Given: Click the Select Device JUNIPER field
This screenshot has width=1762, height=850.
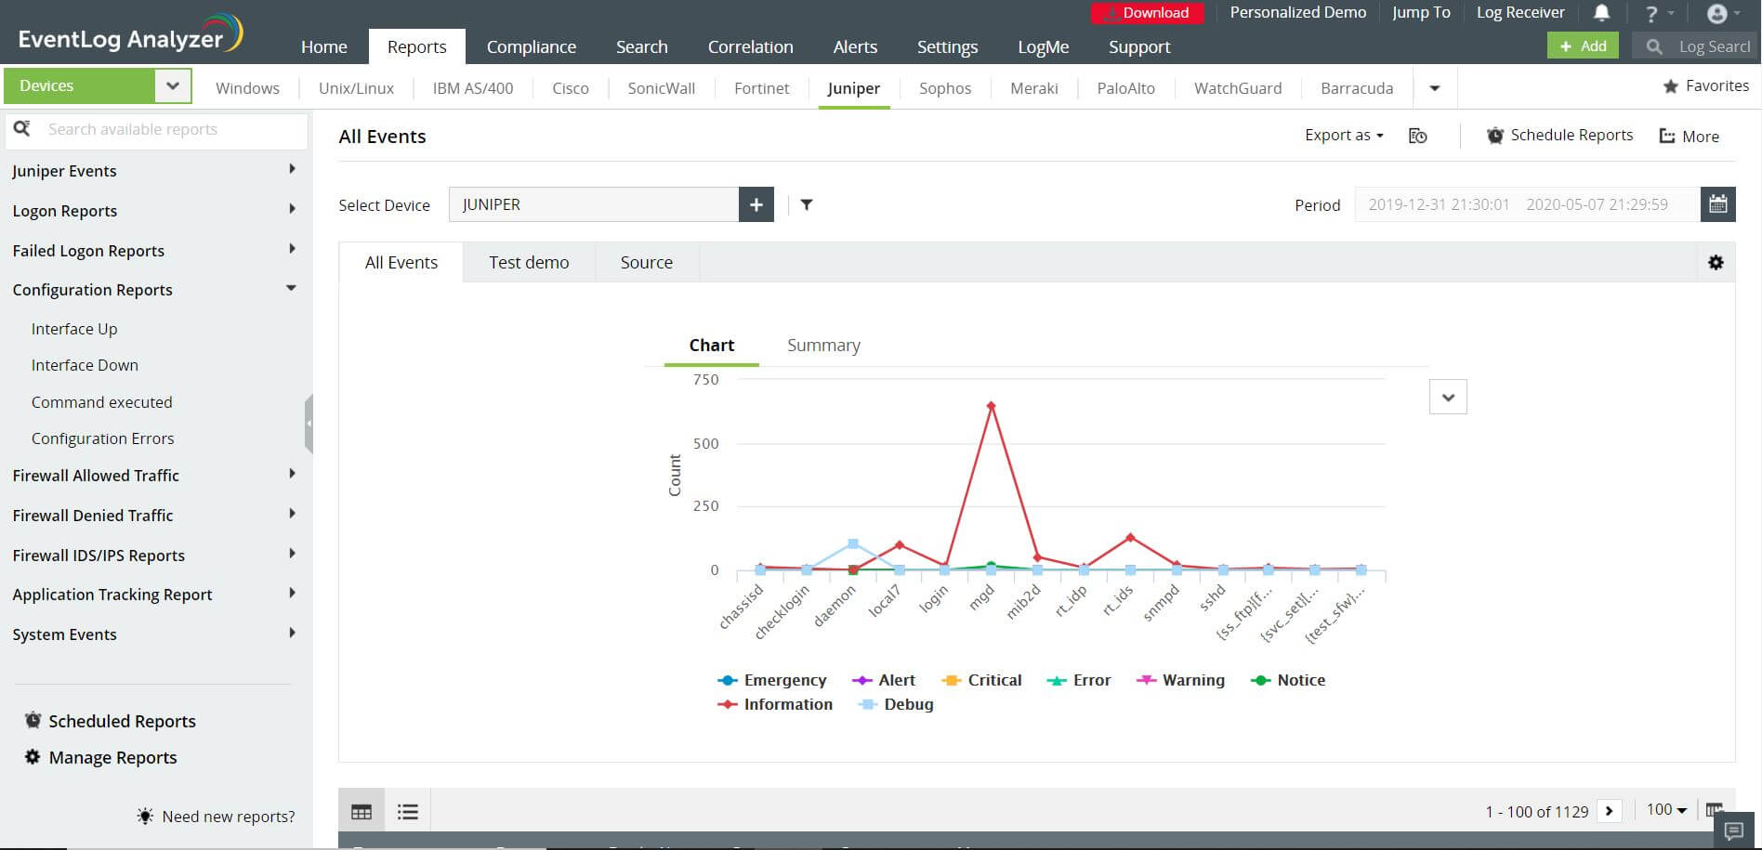Looking at the screenshot, I should (x=594, y=204).
